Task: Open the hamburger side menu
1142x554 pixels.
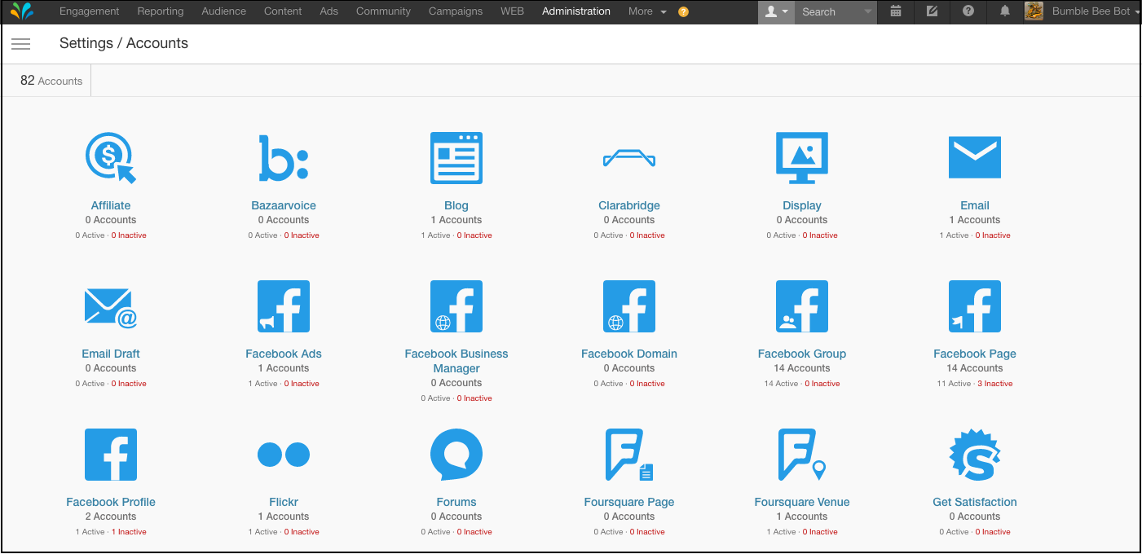Action: 21,44
